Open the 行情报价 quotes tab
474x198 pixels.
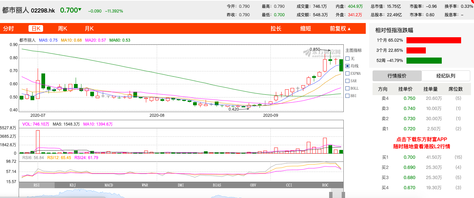pyautogui.click(x=397, y=76)
